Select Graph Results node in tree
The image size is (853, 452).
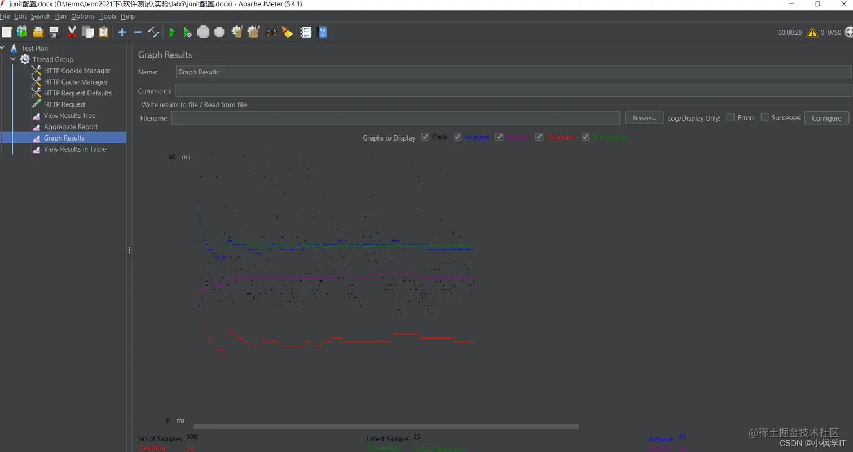tap(64, 138)
